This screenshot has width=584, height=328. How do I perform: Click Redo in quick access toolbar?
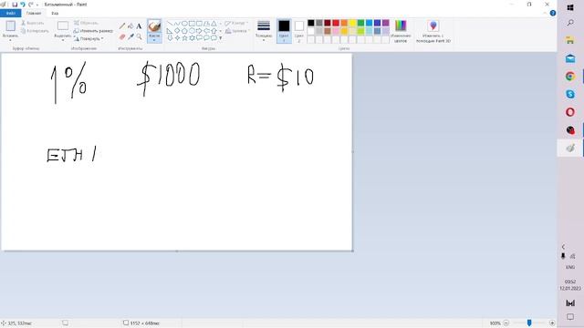coord(30,5)
